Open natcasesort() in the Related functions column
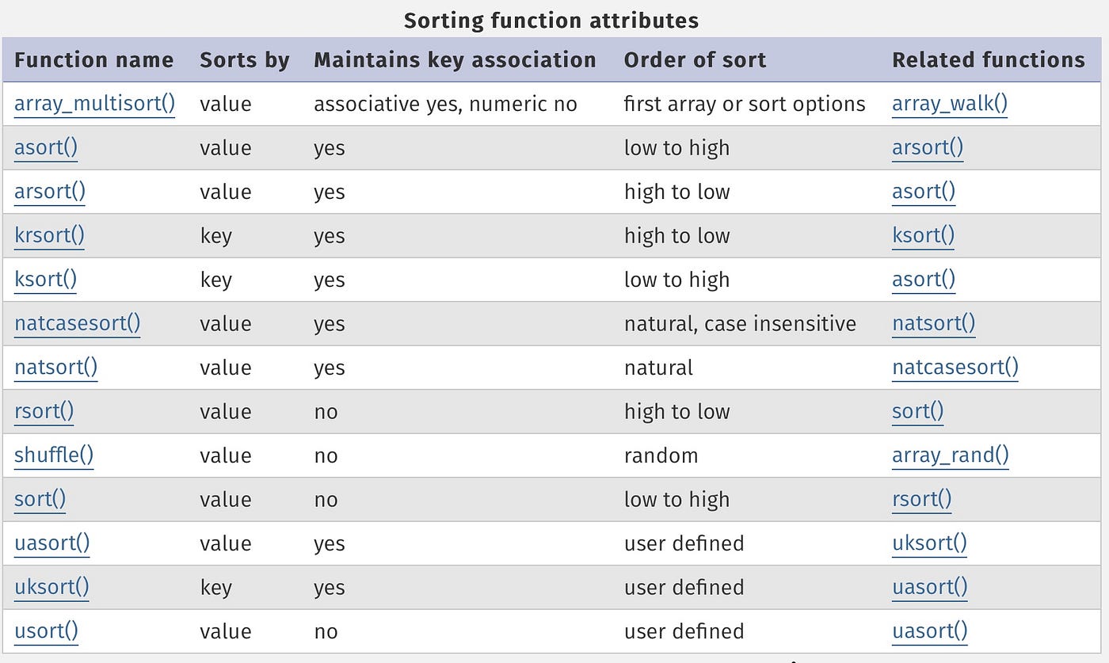 (955, 368)
